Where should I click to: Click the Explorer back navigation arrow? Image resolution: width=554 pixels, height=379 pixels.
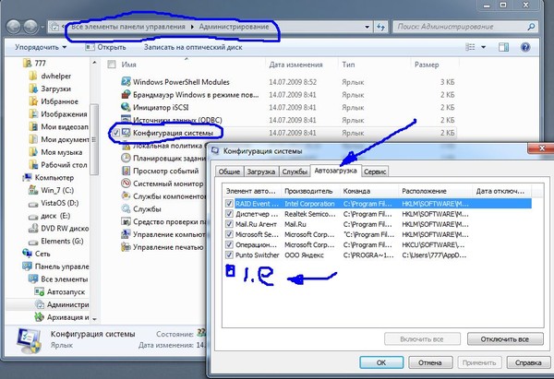(14, 27)
